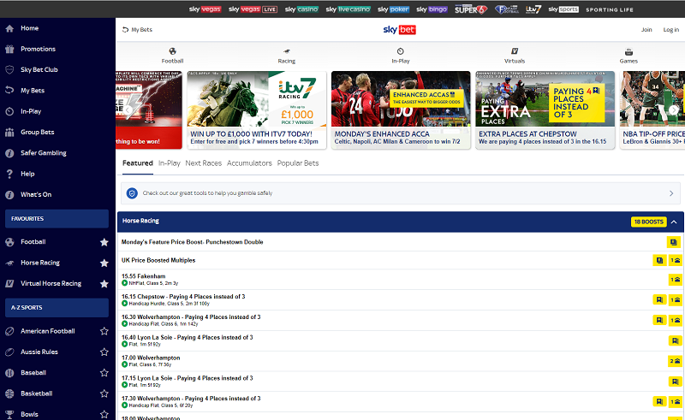Click the Log in link
Image resolution: width=685 pixels, height=420 pixels.
pyautogui.click(x=671, y=30)
